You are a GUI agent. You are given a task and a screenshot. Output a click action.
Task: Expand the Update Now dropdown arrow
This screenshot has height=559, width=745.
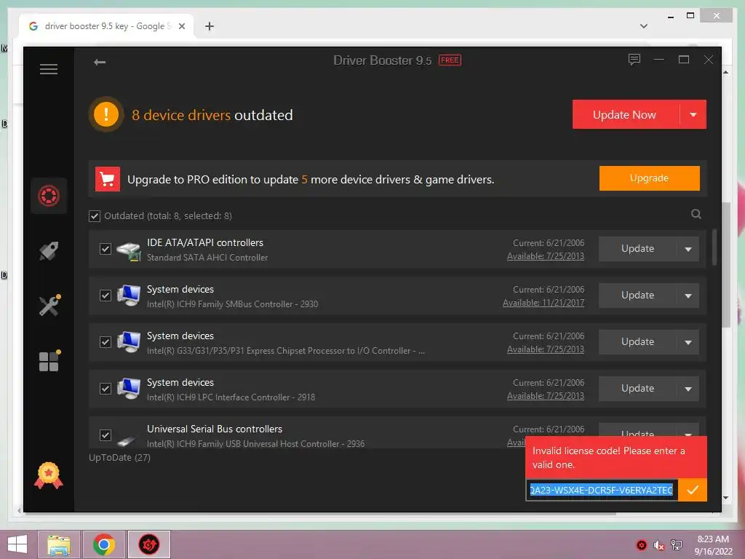pos(693,114)
